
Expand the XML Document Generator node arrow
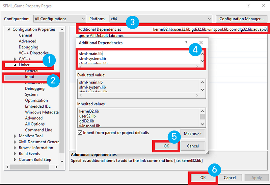(x=15, y=142)
